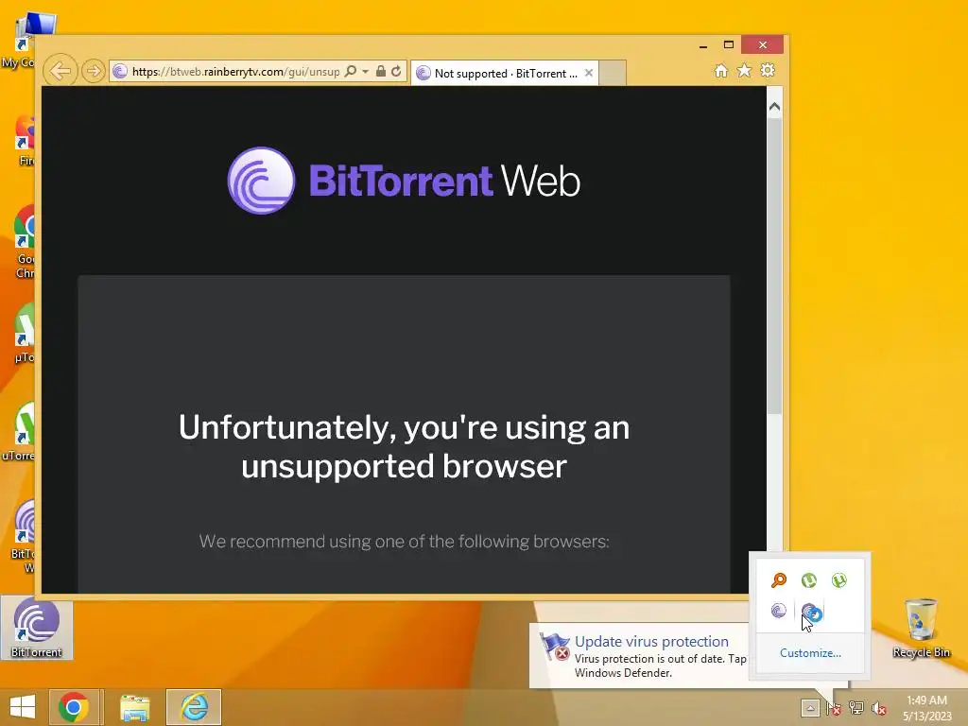Click the BitTorrent Web logo on the page
This screenshot has width=968, height=726.
click(x=404, y=181)
